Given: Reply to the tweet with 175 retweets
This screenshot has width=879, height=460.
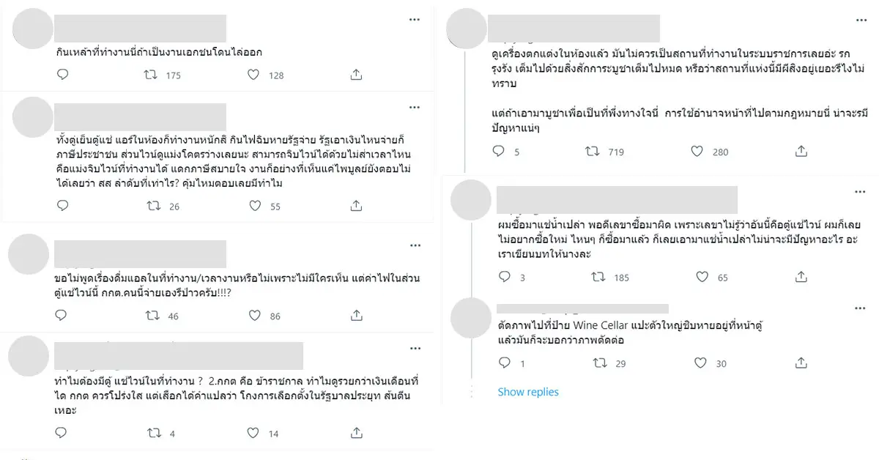Looking at the screenshot, I should (63, 75).
